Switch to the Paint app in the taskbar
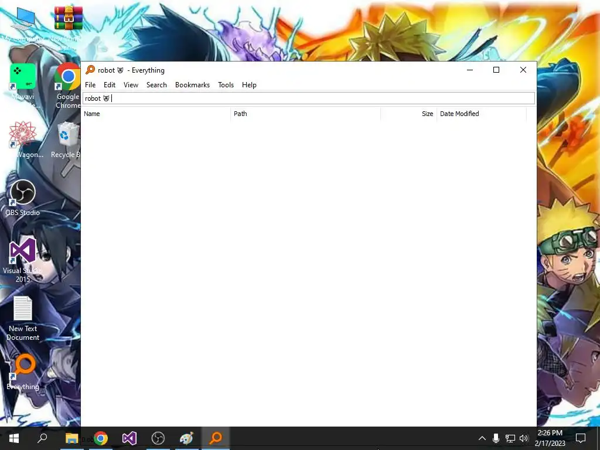The height and width of the screenshot is (450, 600). point(187,438)
